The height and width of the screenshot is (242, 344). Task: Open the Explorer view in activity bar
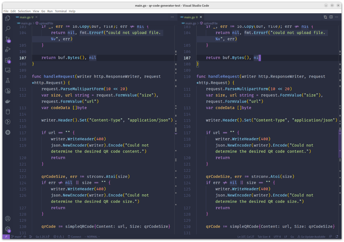[8, 18]
